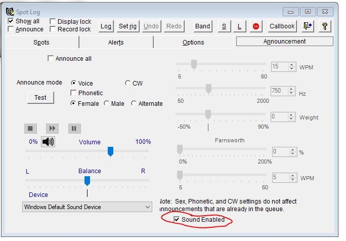Click the Farnsworth WPM field showing 5
346x241 pixels.
tap(281, 177)
